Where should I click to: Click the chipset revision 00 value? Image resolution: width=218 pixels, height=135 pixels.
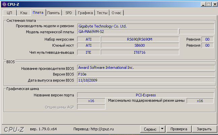pos(207,39)
